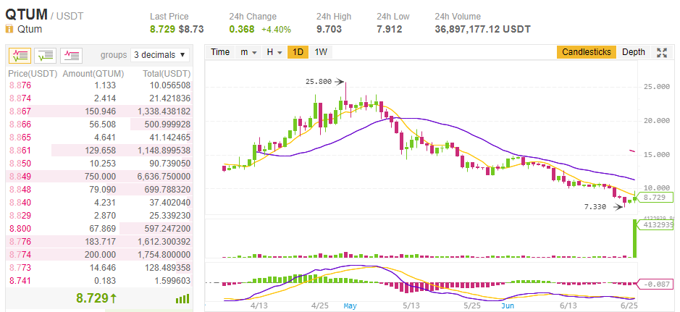Click the fullscreen chart expand icon

[x=661, y=52]
